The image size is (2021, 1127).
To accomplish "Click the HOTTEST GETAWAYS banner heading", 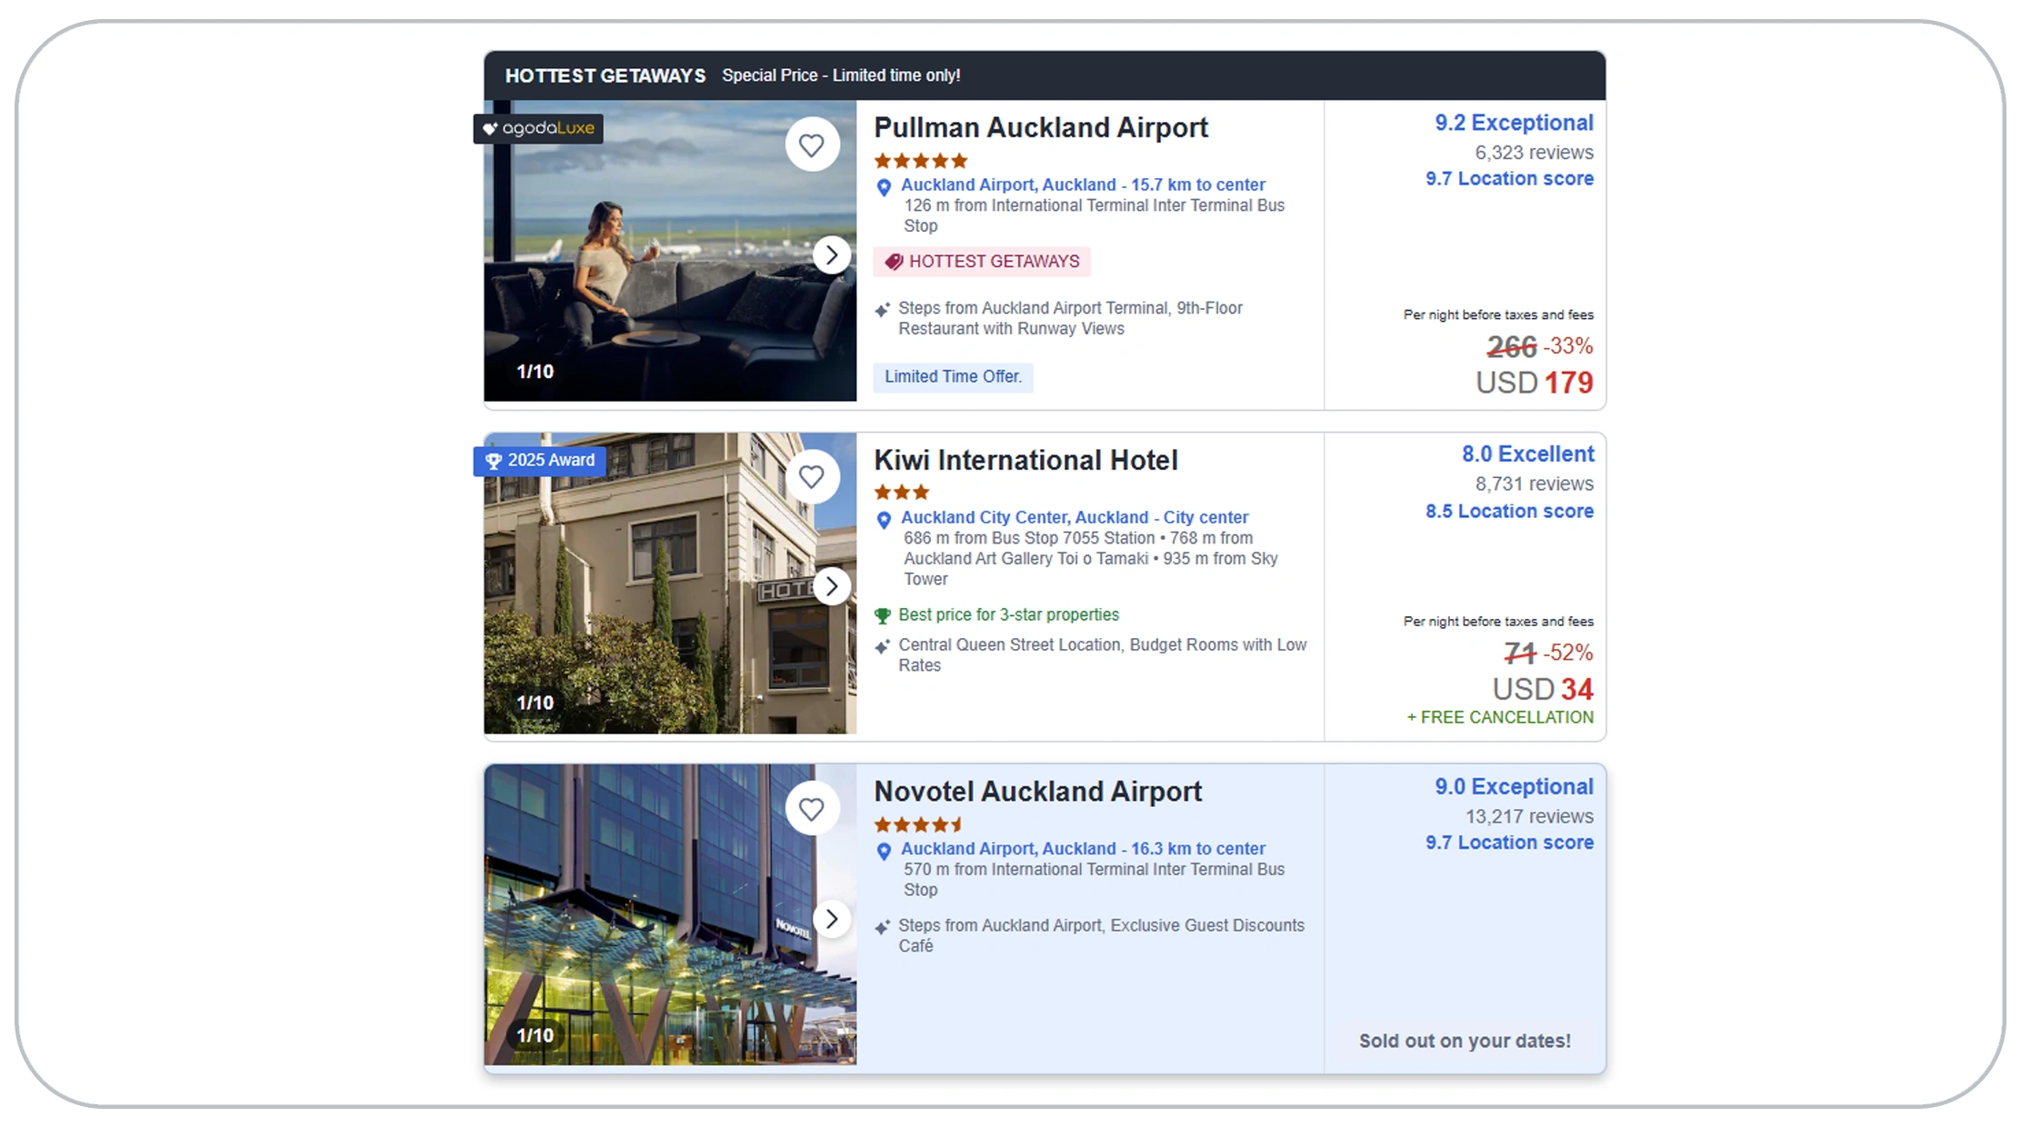I will point(605,76).
